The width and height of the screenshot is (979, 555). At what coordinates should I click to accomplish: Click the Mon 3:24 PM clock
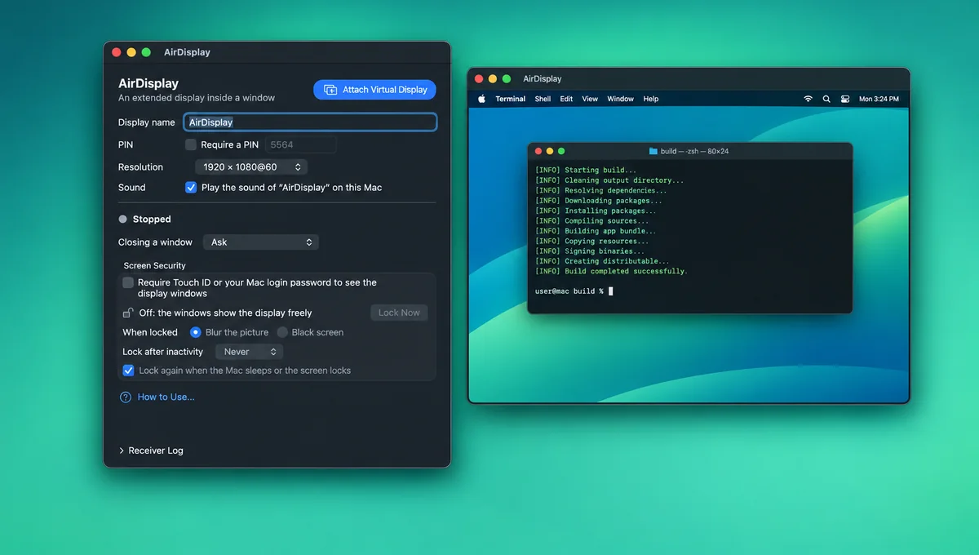click(879, 99)
